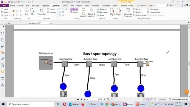Go to the first page

tap(78, 99)
